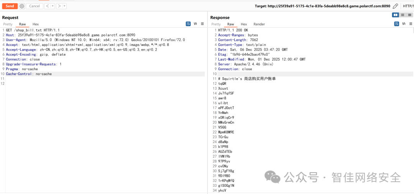
Task: Click the Cancel button
Action: point(34,6)
